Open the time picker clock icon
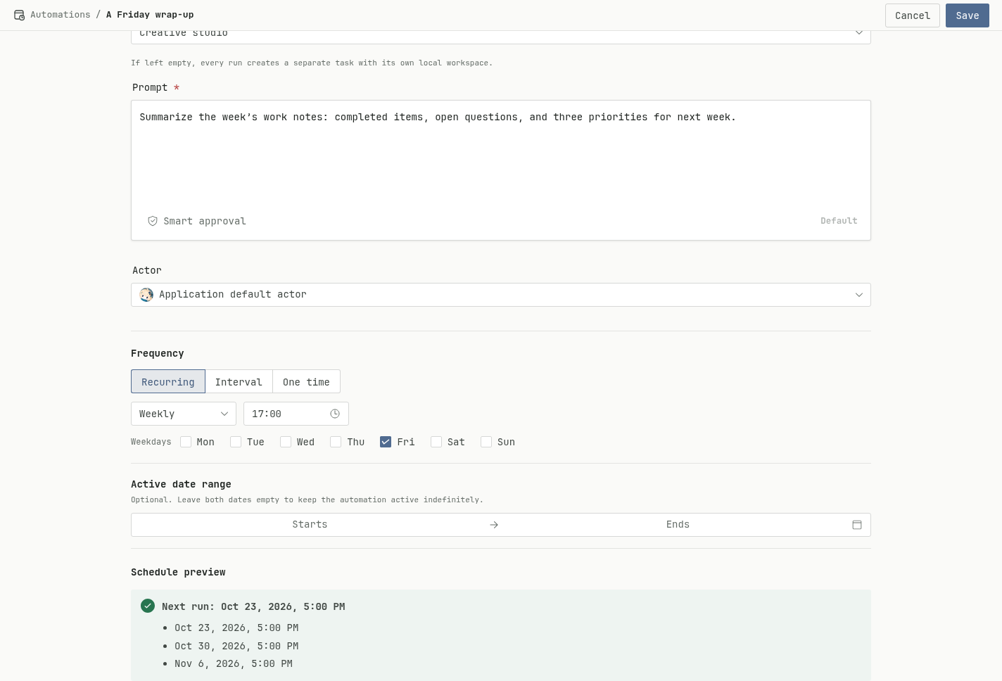This screenshot has width=1002, height=681. [x=335, y=414]
